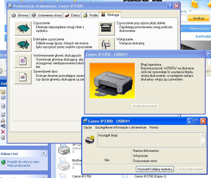Click the checkmark document sidebar icon
Screen dimensions: 211x178
click(3, 106)
